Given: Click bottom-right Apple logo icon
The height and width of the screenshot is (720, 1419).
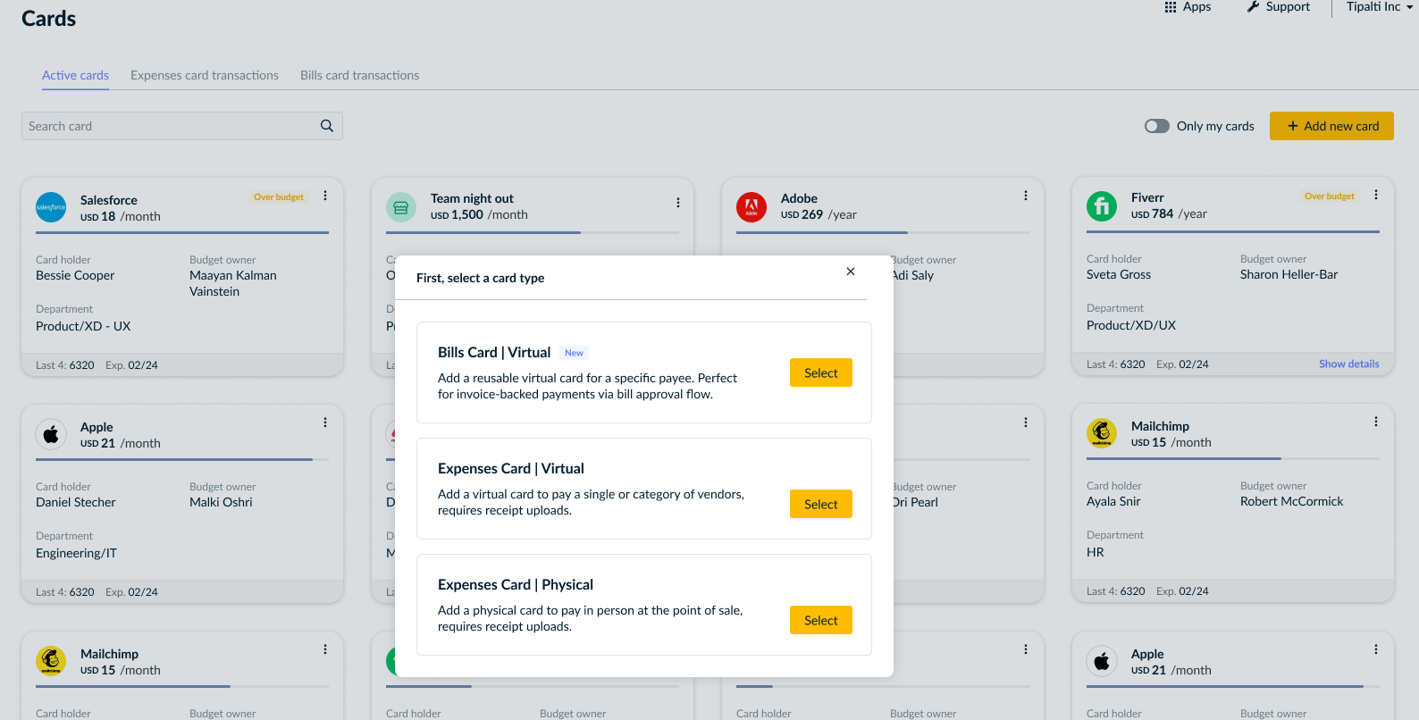Looking at the screenshot, I should coord(1102,661).
